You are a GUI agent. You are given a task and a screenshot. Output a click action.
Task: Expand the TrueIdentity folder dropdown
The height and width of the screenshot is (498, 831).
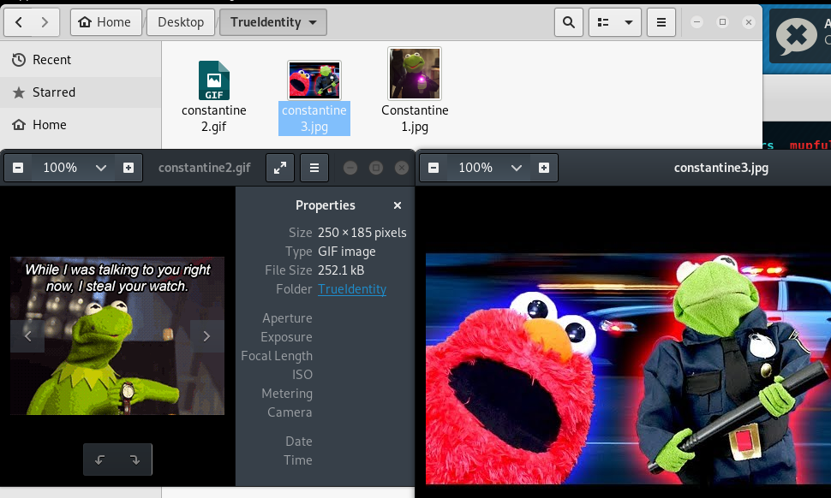[273, 22]
